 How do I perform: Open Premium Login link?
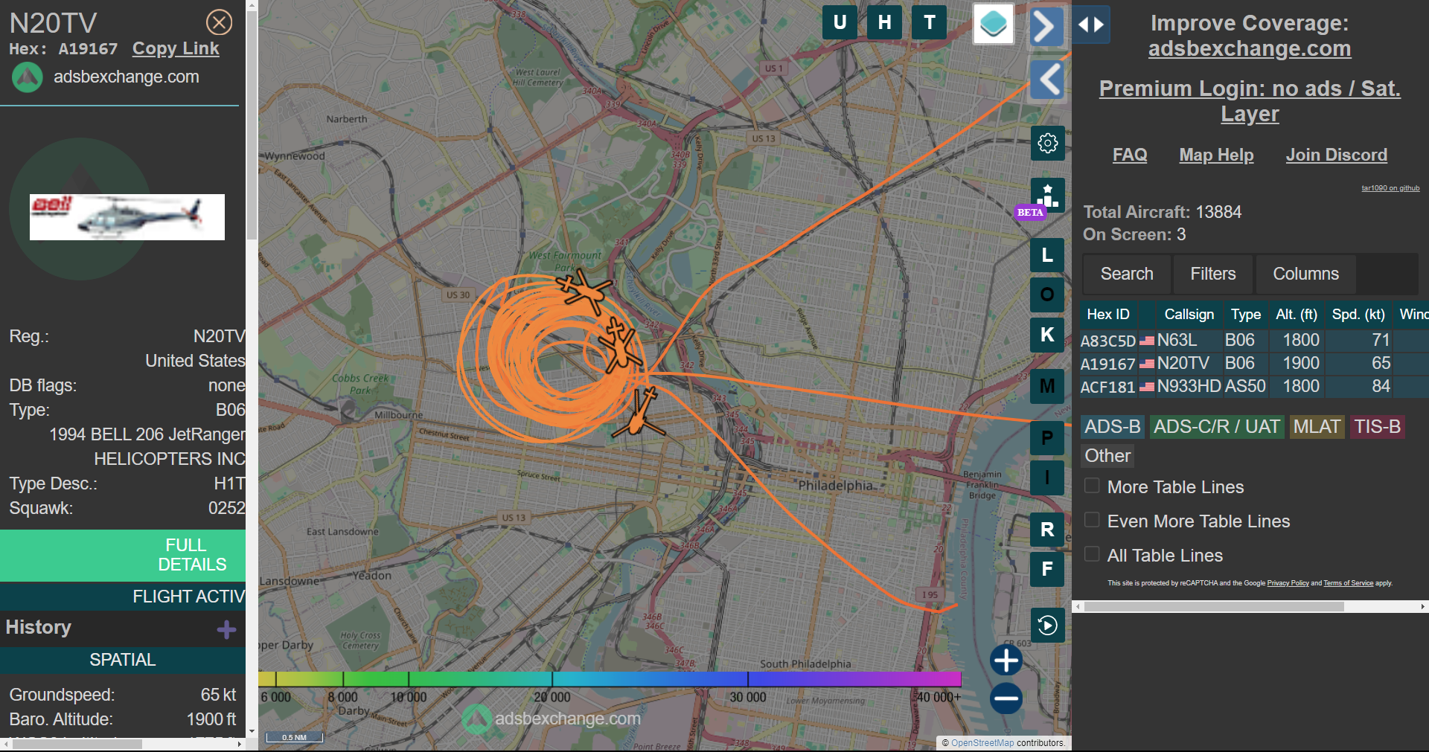click(1250, 100)
